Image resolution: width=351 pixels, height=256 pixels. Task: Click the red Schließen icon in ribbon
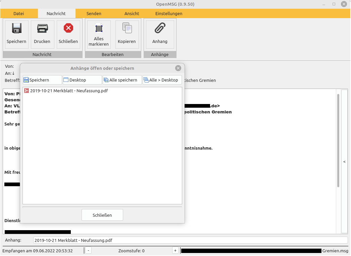(68, 29)
